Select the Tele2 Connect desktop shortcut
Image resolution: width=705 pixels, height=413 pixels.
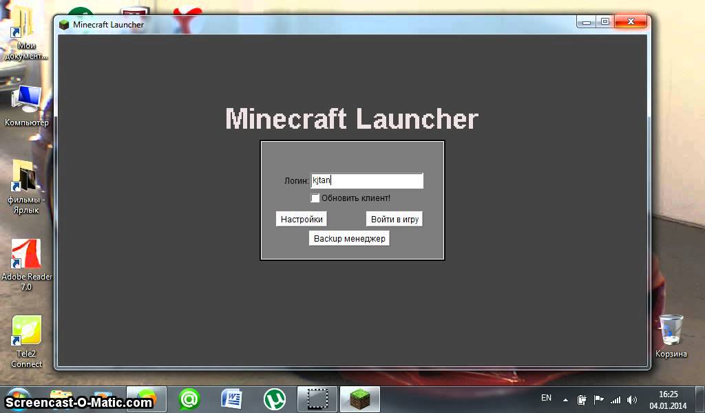pos(27,341)
